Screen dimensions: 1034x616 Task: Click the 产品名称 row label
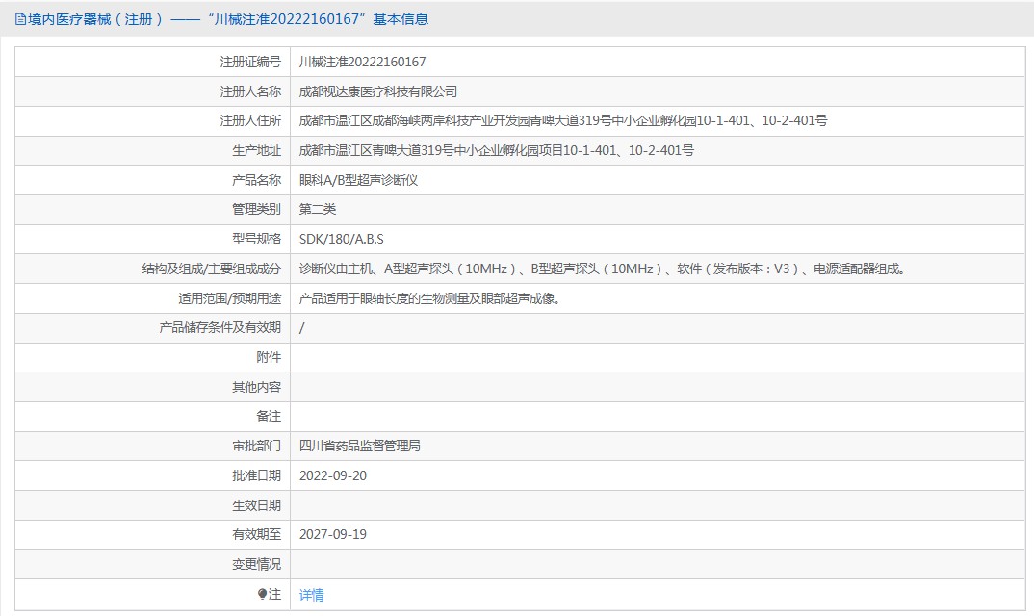coord(256,180)
